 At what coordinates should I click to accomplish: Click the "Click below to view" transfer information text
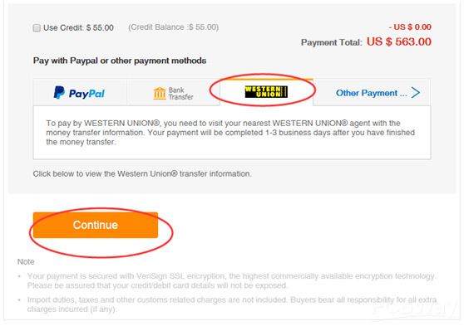(142, 173)
